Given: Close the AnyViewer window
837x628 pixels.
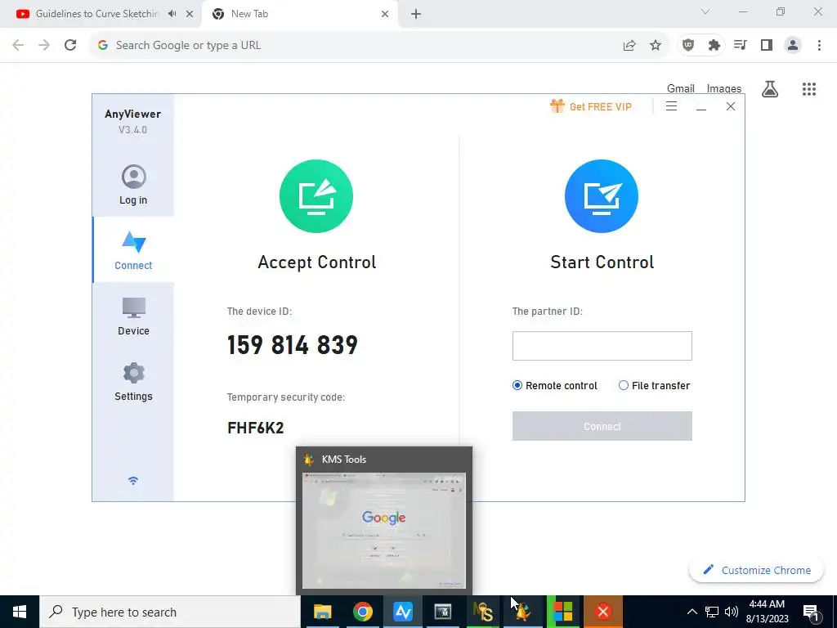Looking at the screenshot, I should click(x=731, y=106).
